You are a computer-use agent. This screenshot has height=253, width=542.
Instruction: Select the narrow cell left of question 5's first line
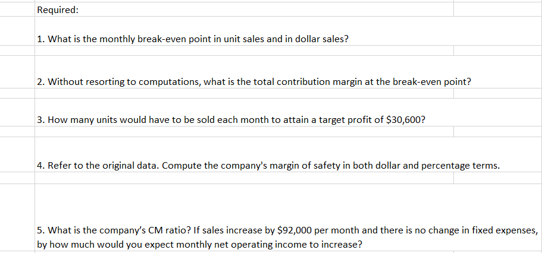(x=17, y=230)
